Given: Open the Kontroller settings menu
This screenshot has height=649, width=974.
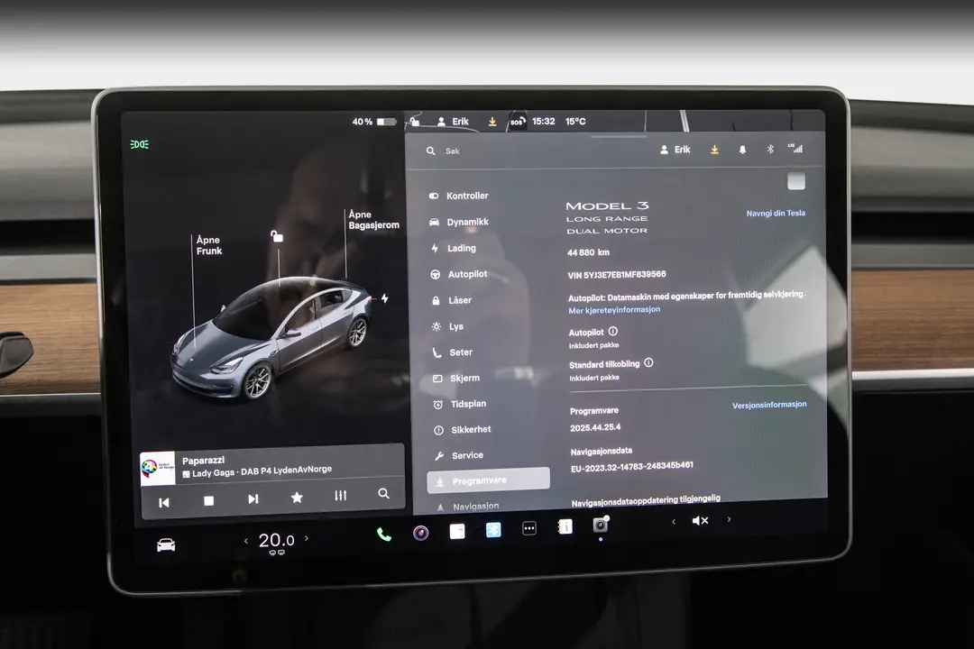Looking at the screenshot, I should click(x=458, y=196).
